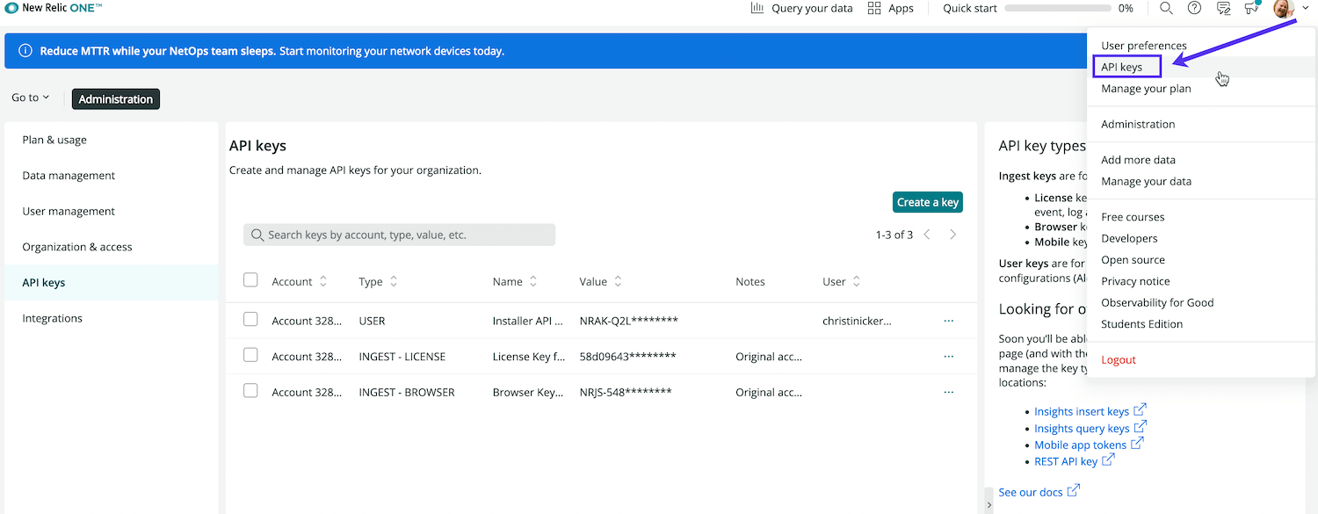Click the Create a key button

pos(928,202)
